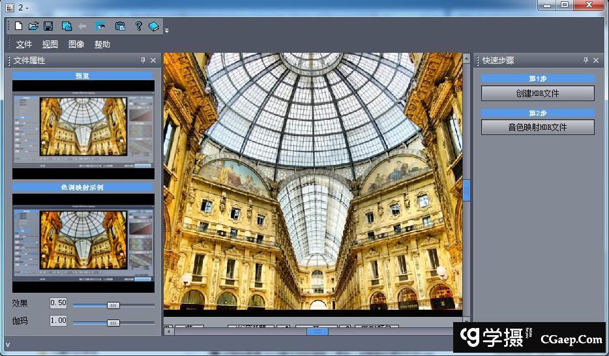Click the 效果 slider handle
Screen dimensions: 609x356
pos(113,305)
